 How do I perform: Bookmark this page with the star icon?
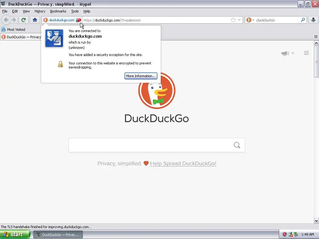click(233, 20)
